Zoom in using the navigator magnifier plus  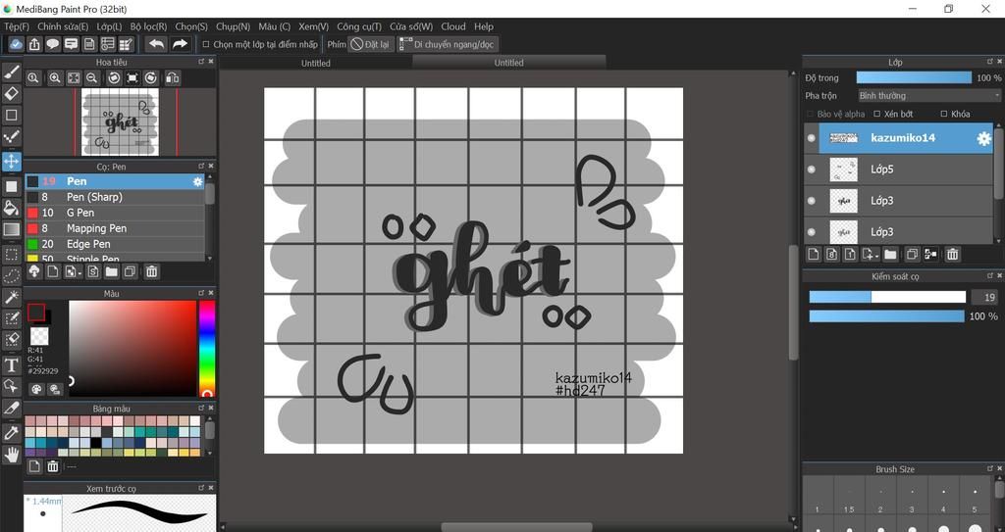(x=55, y=78)
